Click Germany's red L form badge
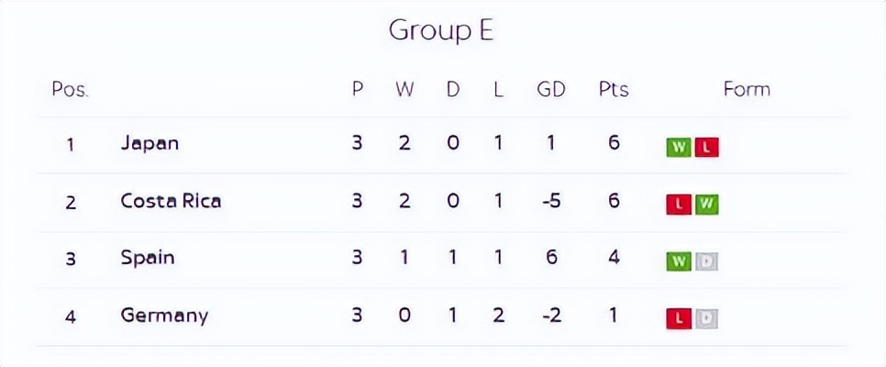The image size is (886, 367). pyautogui.click(x=678, y=318)
